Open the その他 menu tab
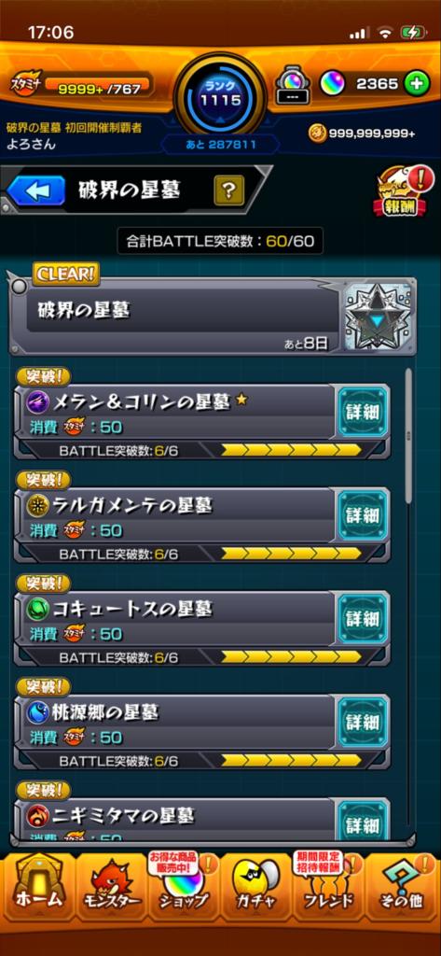Viewport: 441px width, 956px height. 402,887
